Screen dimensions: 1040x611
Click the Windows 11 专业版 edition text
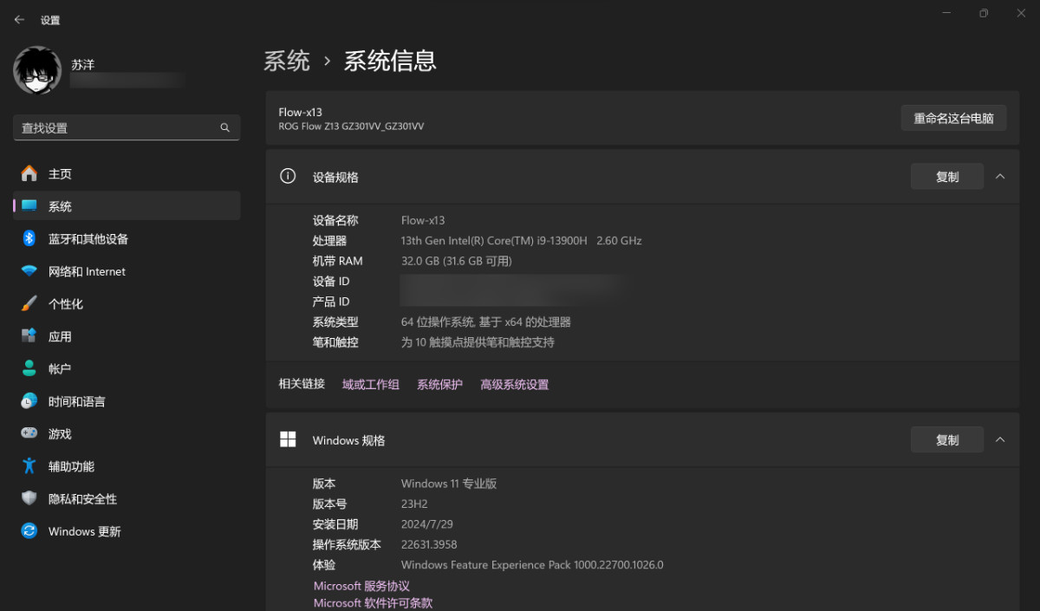coord(449,484)
